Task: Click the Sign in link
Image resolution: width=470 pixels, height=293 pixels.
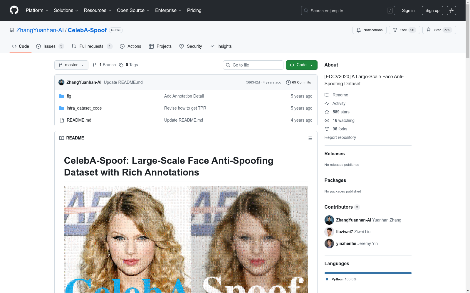Action: pos(408,11)
